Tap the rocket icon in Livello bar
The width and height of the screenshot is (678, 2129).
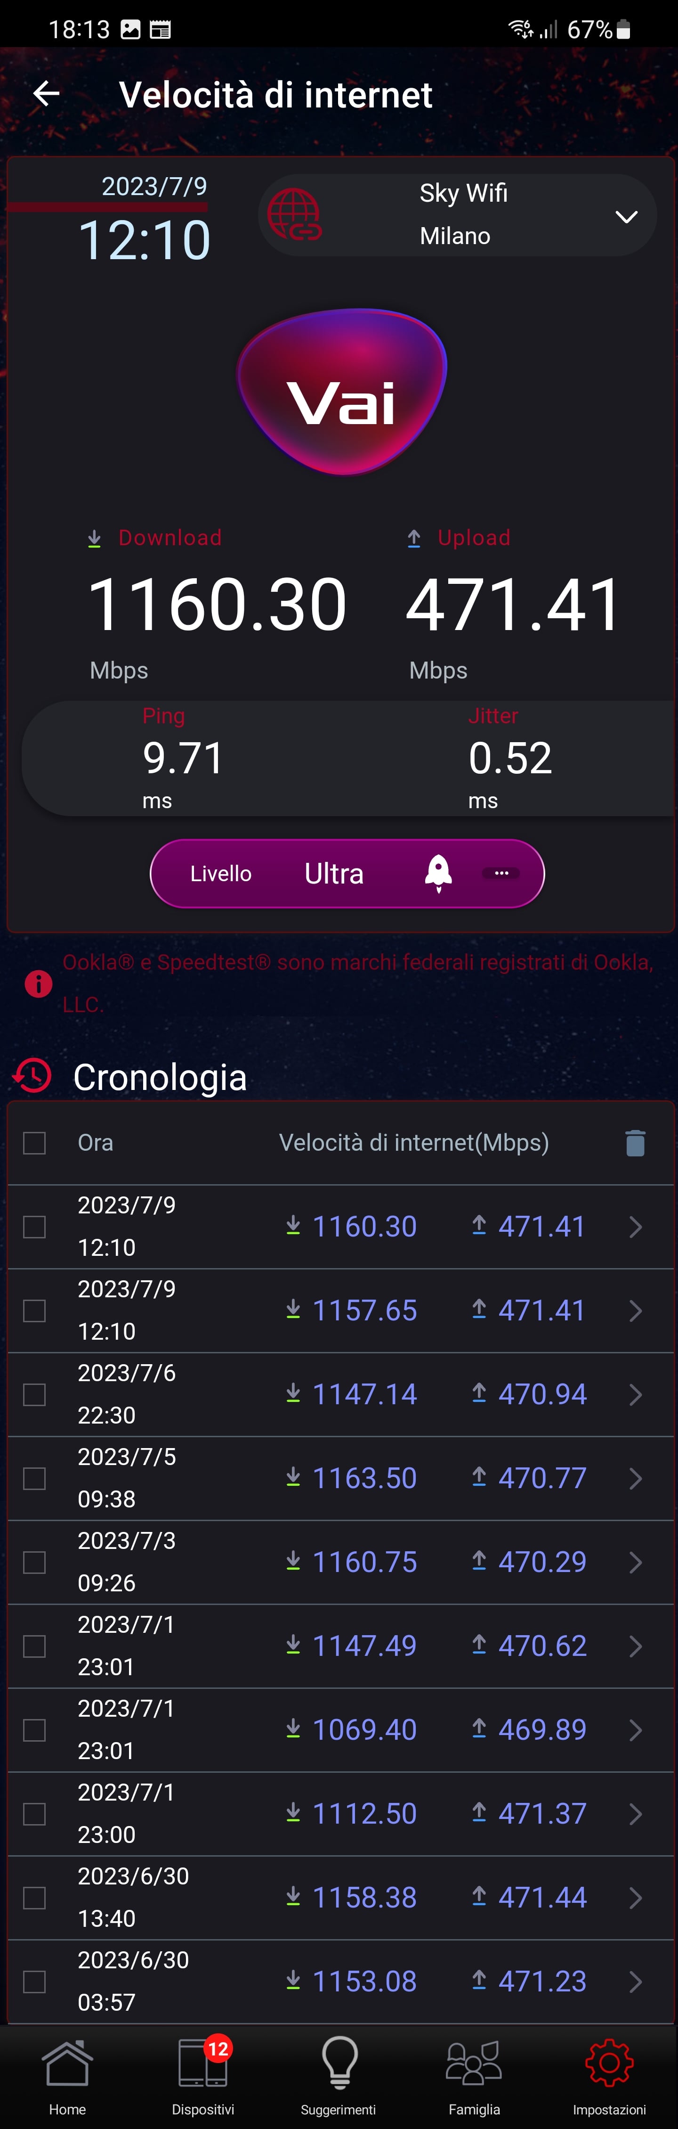coord(438,874)
